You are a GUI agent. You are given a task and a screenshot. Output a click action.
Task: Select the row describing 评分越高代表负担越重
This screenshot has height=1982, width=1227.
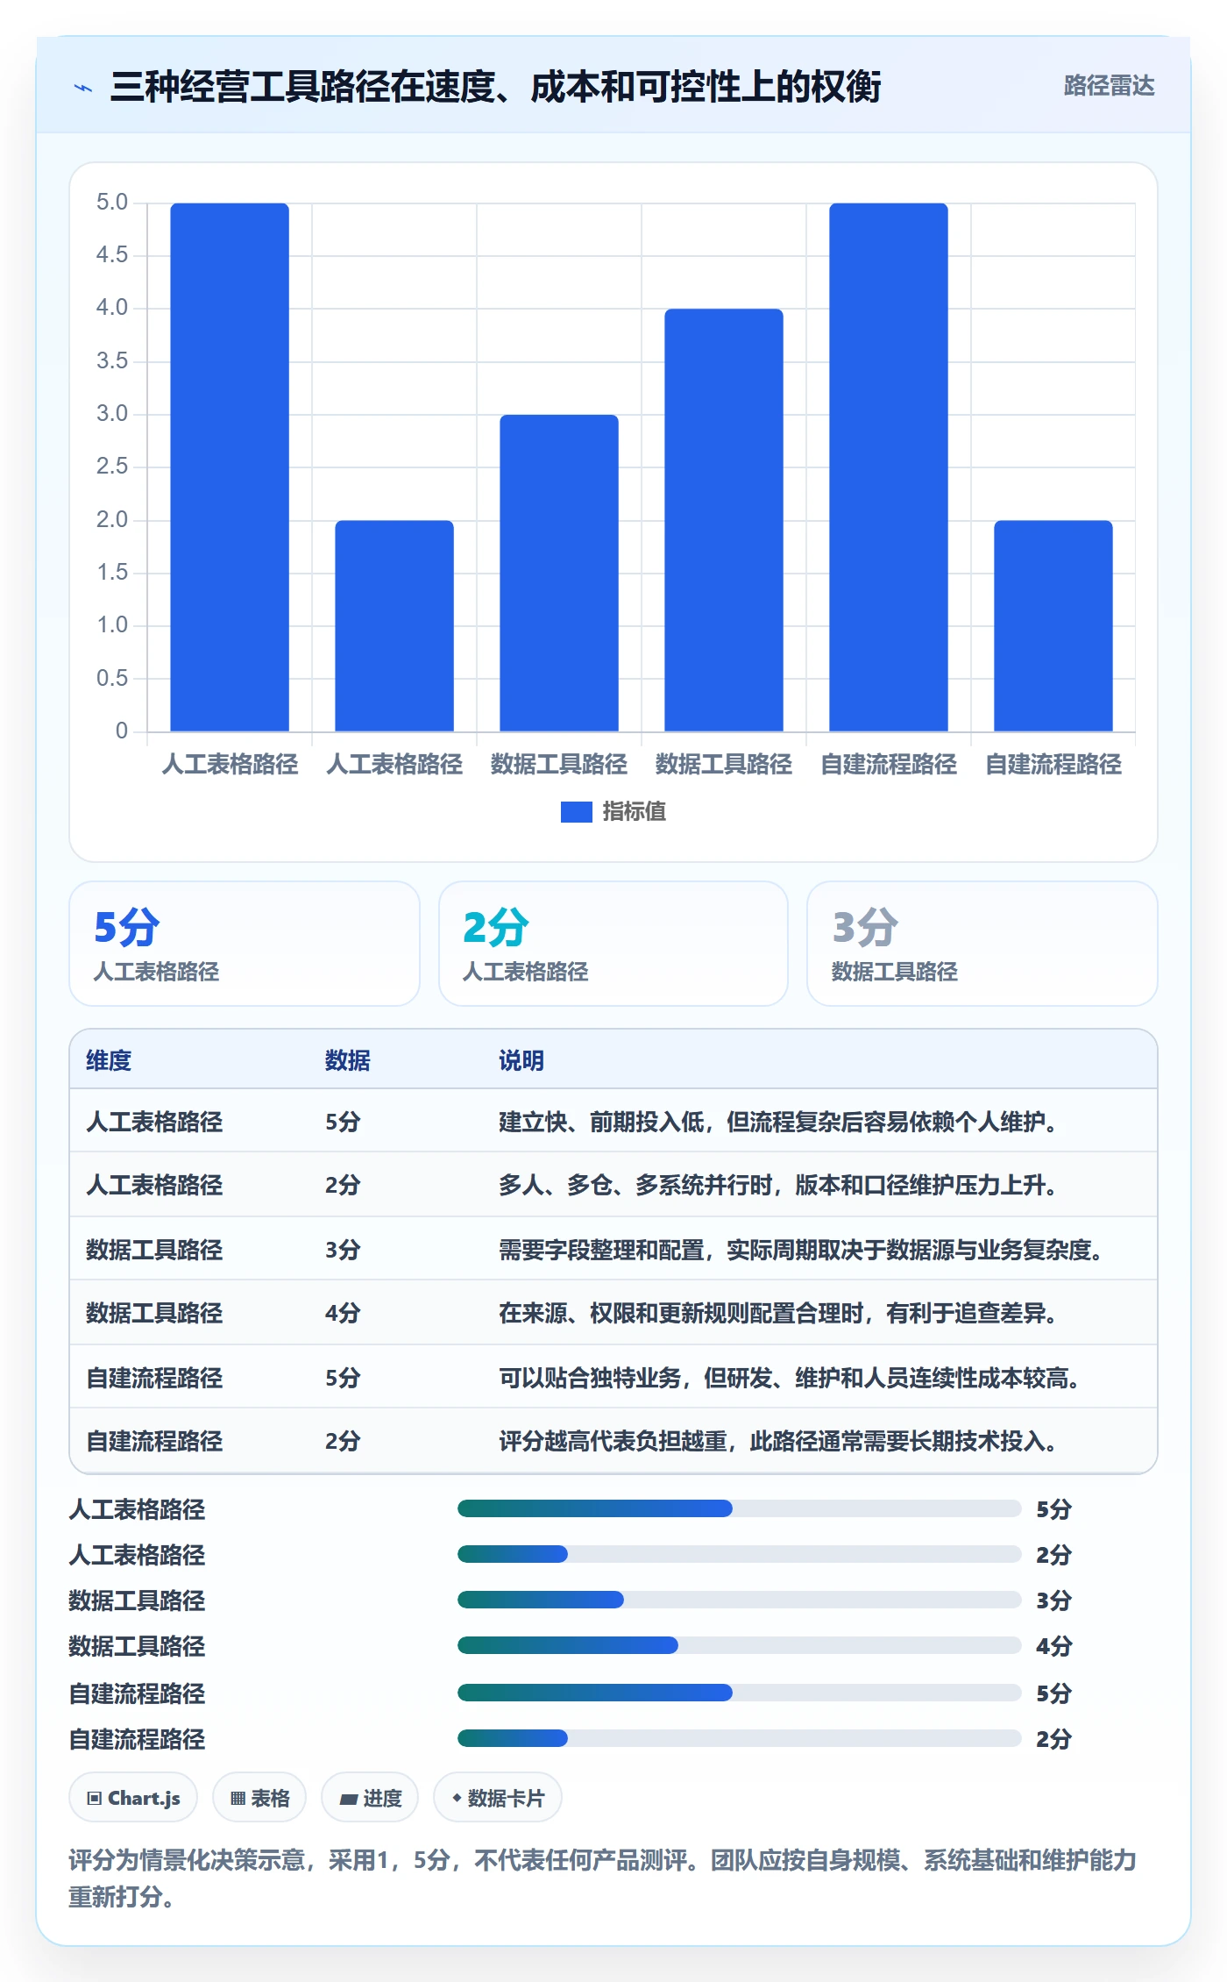pos(613,1440)
